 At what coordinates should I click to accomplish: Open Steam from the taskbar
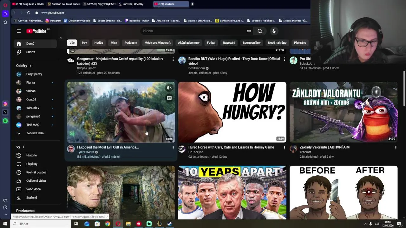(x=170, y=224)
